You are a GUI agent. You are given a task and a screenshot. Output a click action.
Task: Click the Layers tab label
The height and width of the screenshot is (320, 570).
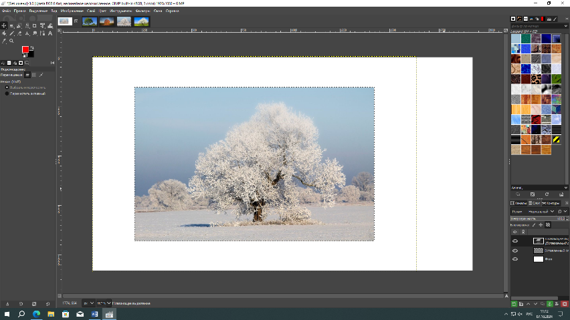(535, 203)
